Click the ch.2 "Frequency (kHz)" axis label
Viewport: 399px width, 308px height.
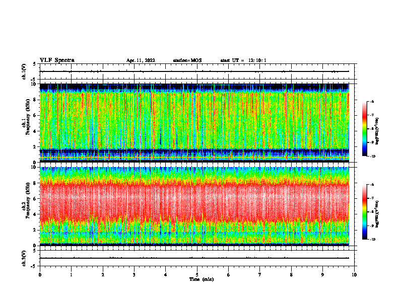tap(28, 200)
